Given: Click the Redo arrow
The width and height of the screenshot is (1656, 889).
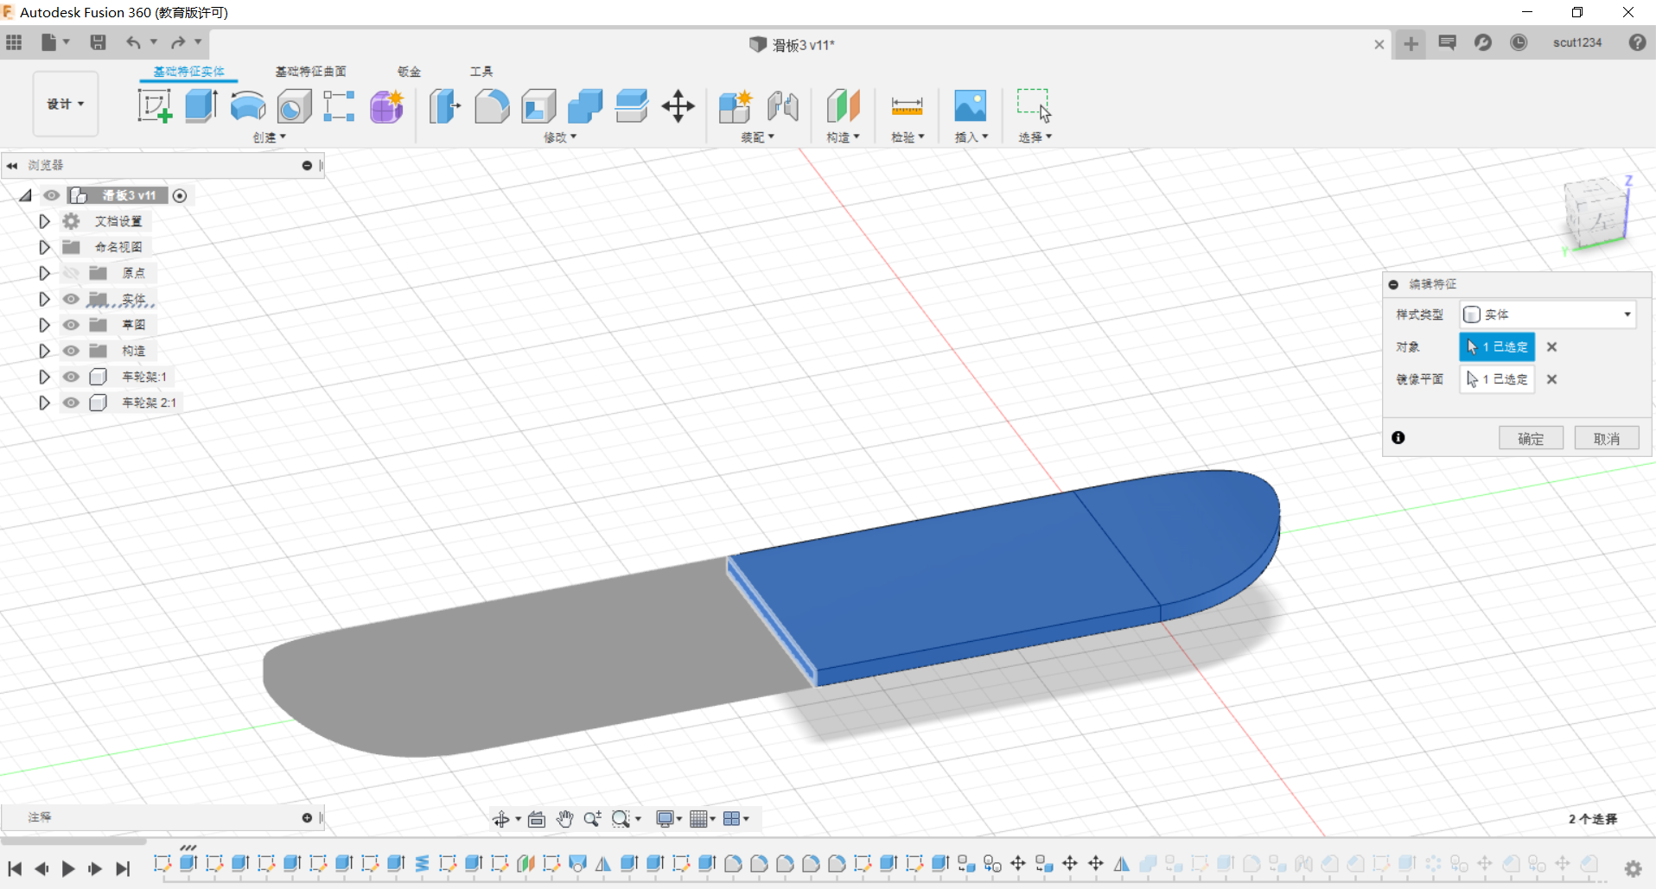Looking at the screenshot, I should click(x=178, y=42).
